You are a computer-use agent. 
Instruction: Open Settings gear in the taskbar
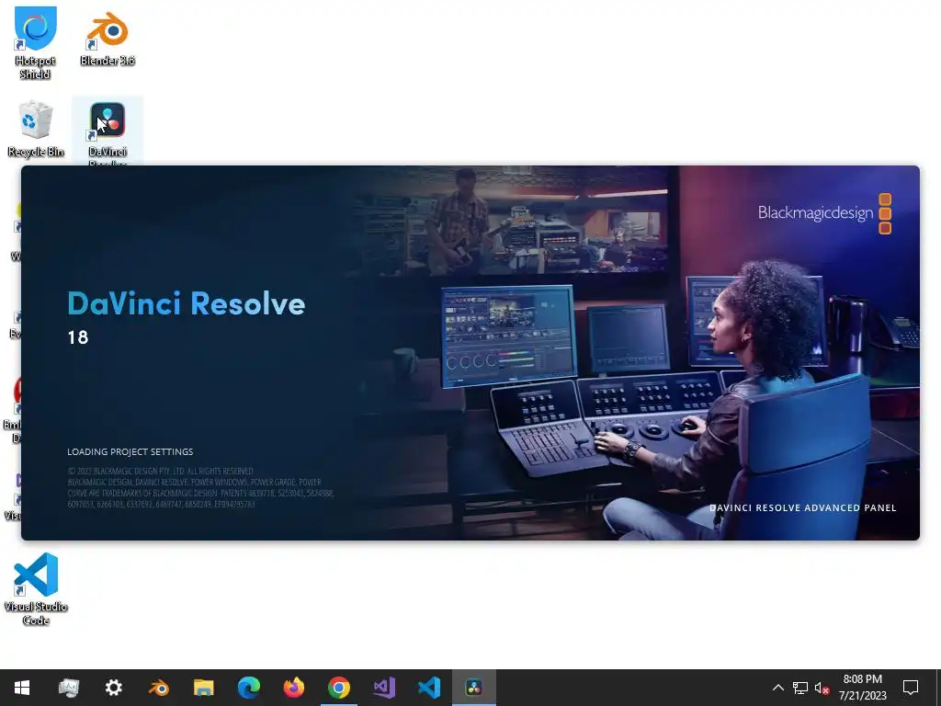(113, 688)
